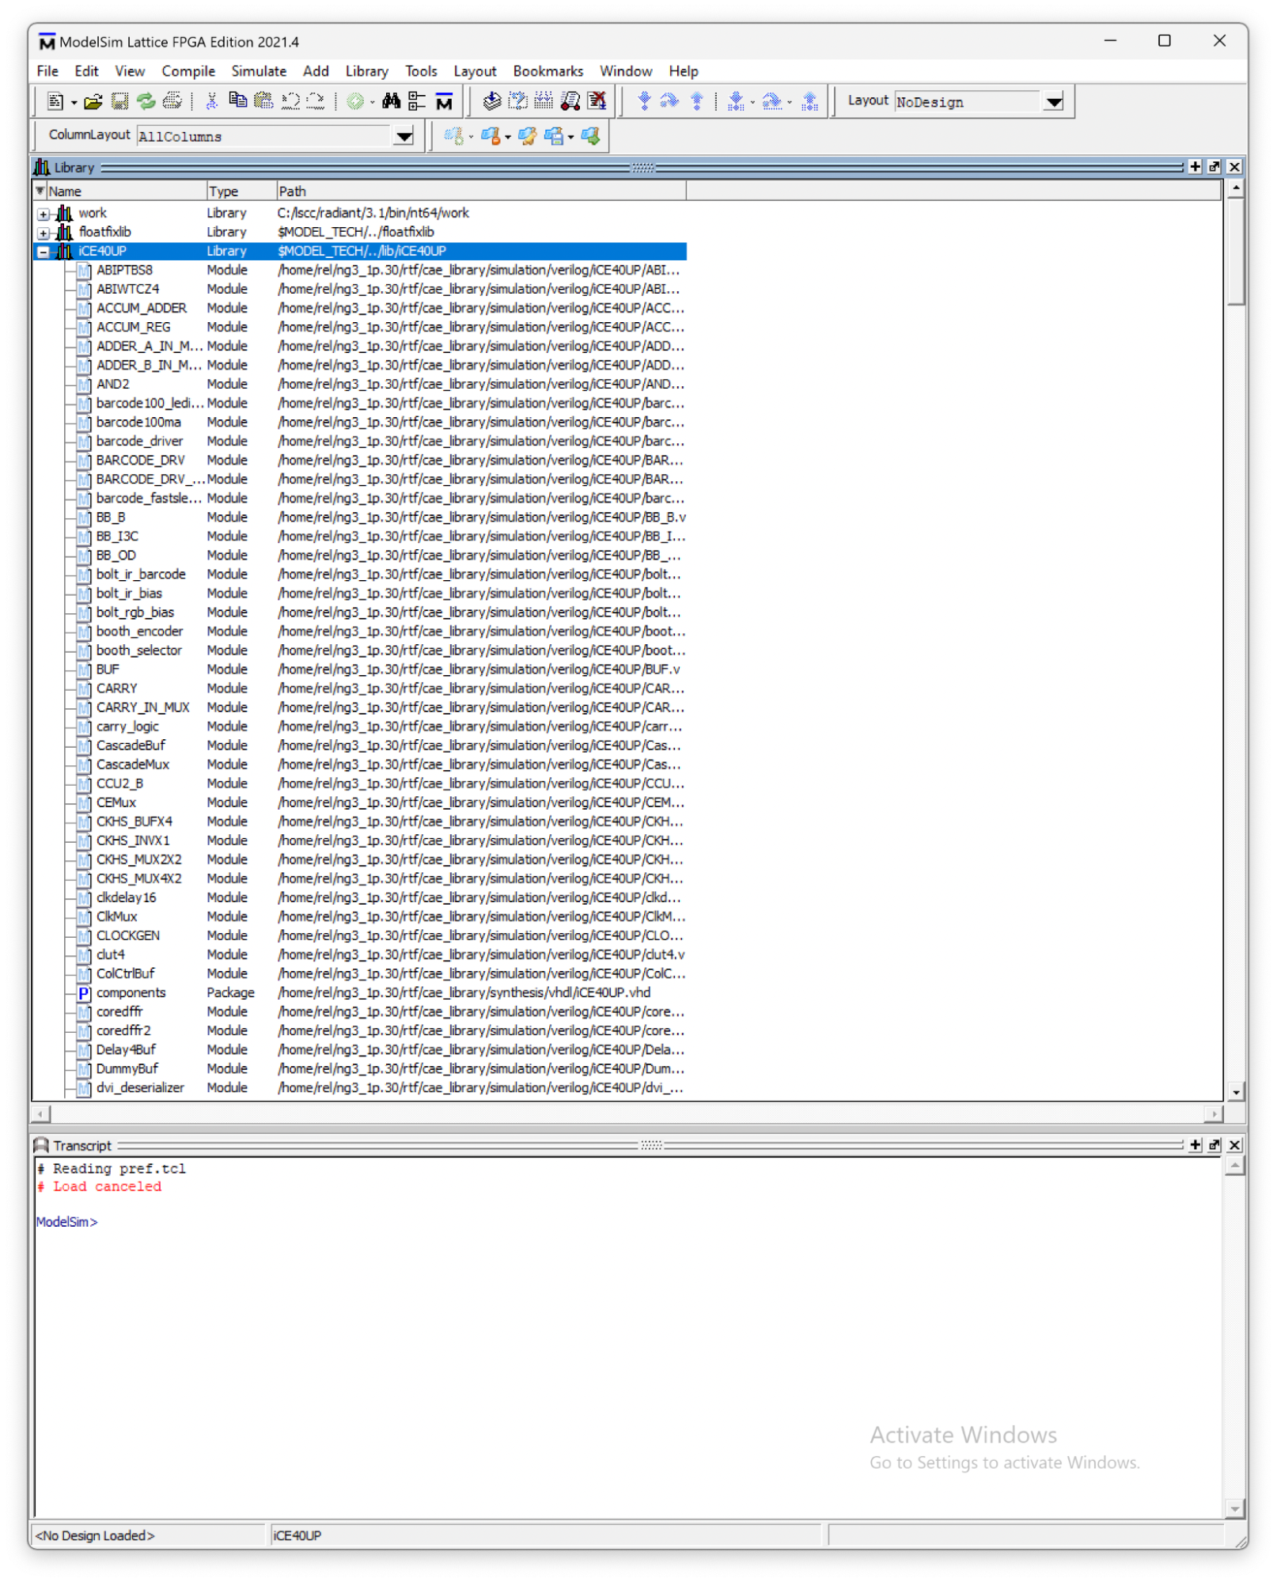Click the Copy toolbar icon
The height and width of the screenshot is (1582, 1277).
pos(237,101)
